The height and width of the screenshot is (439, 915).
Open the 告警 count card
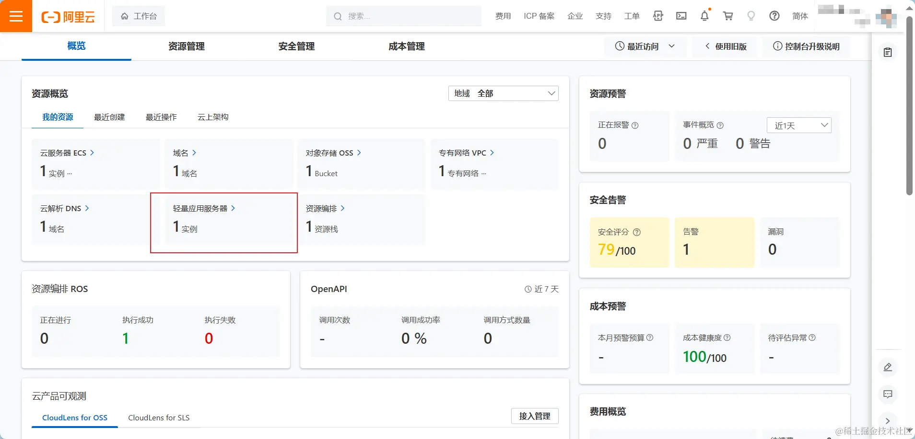[x=715, y=242]
